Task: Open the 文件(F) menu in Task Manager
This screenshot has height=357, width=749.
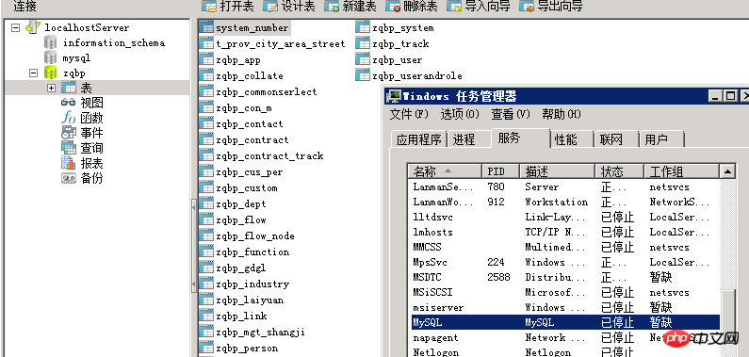Action: pos(410,114)
